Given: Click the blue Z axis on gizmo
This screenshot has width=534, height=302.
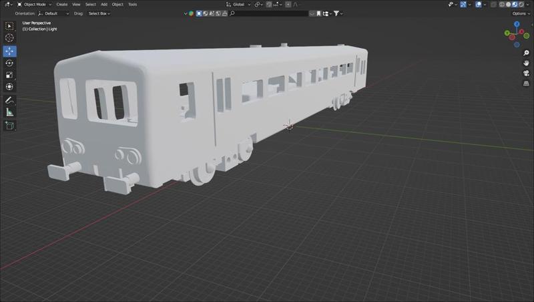Looking at the screenshot, I should point(517,24).
